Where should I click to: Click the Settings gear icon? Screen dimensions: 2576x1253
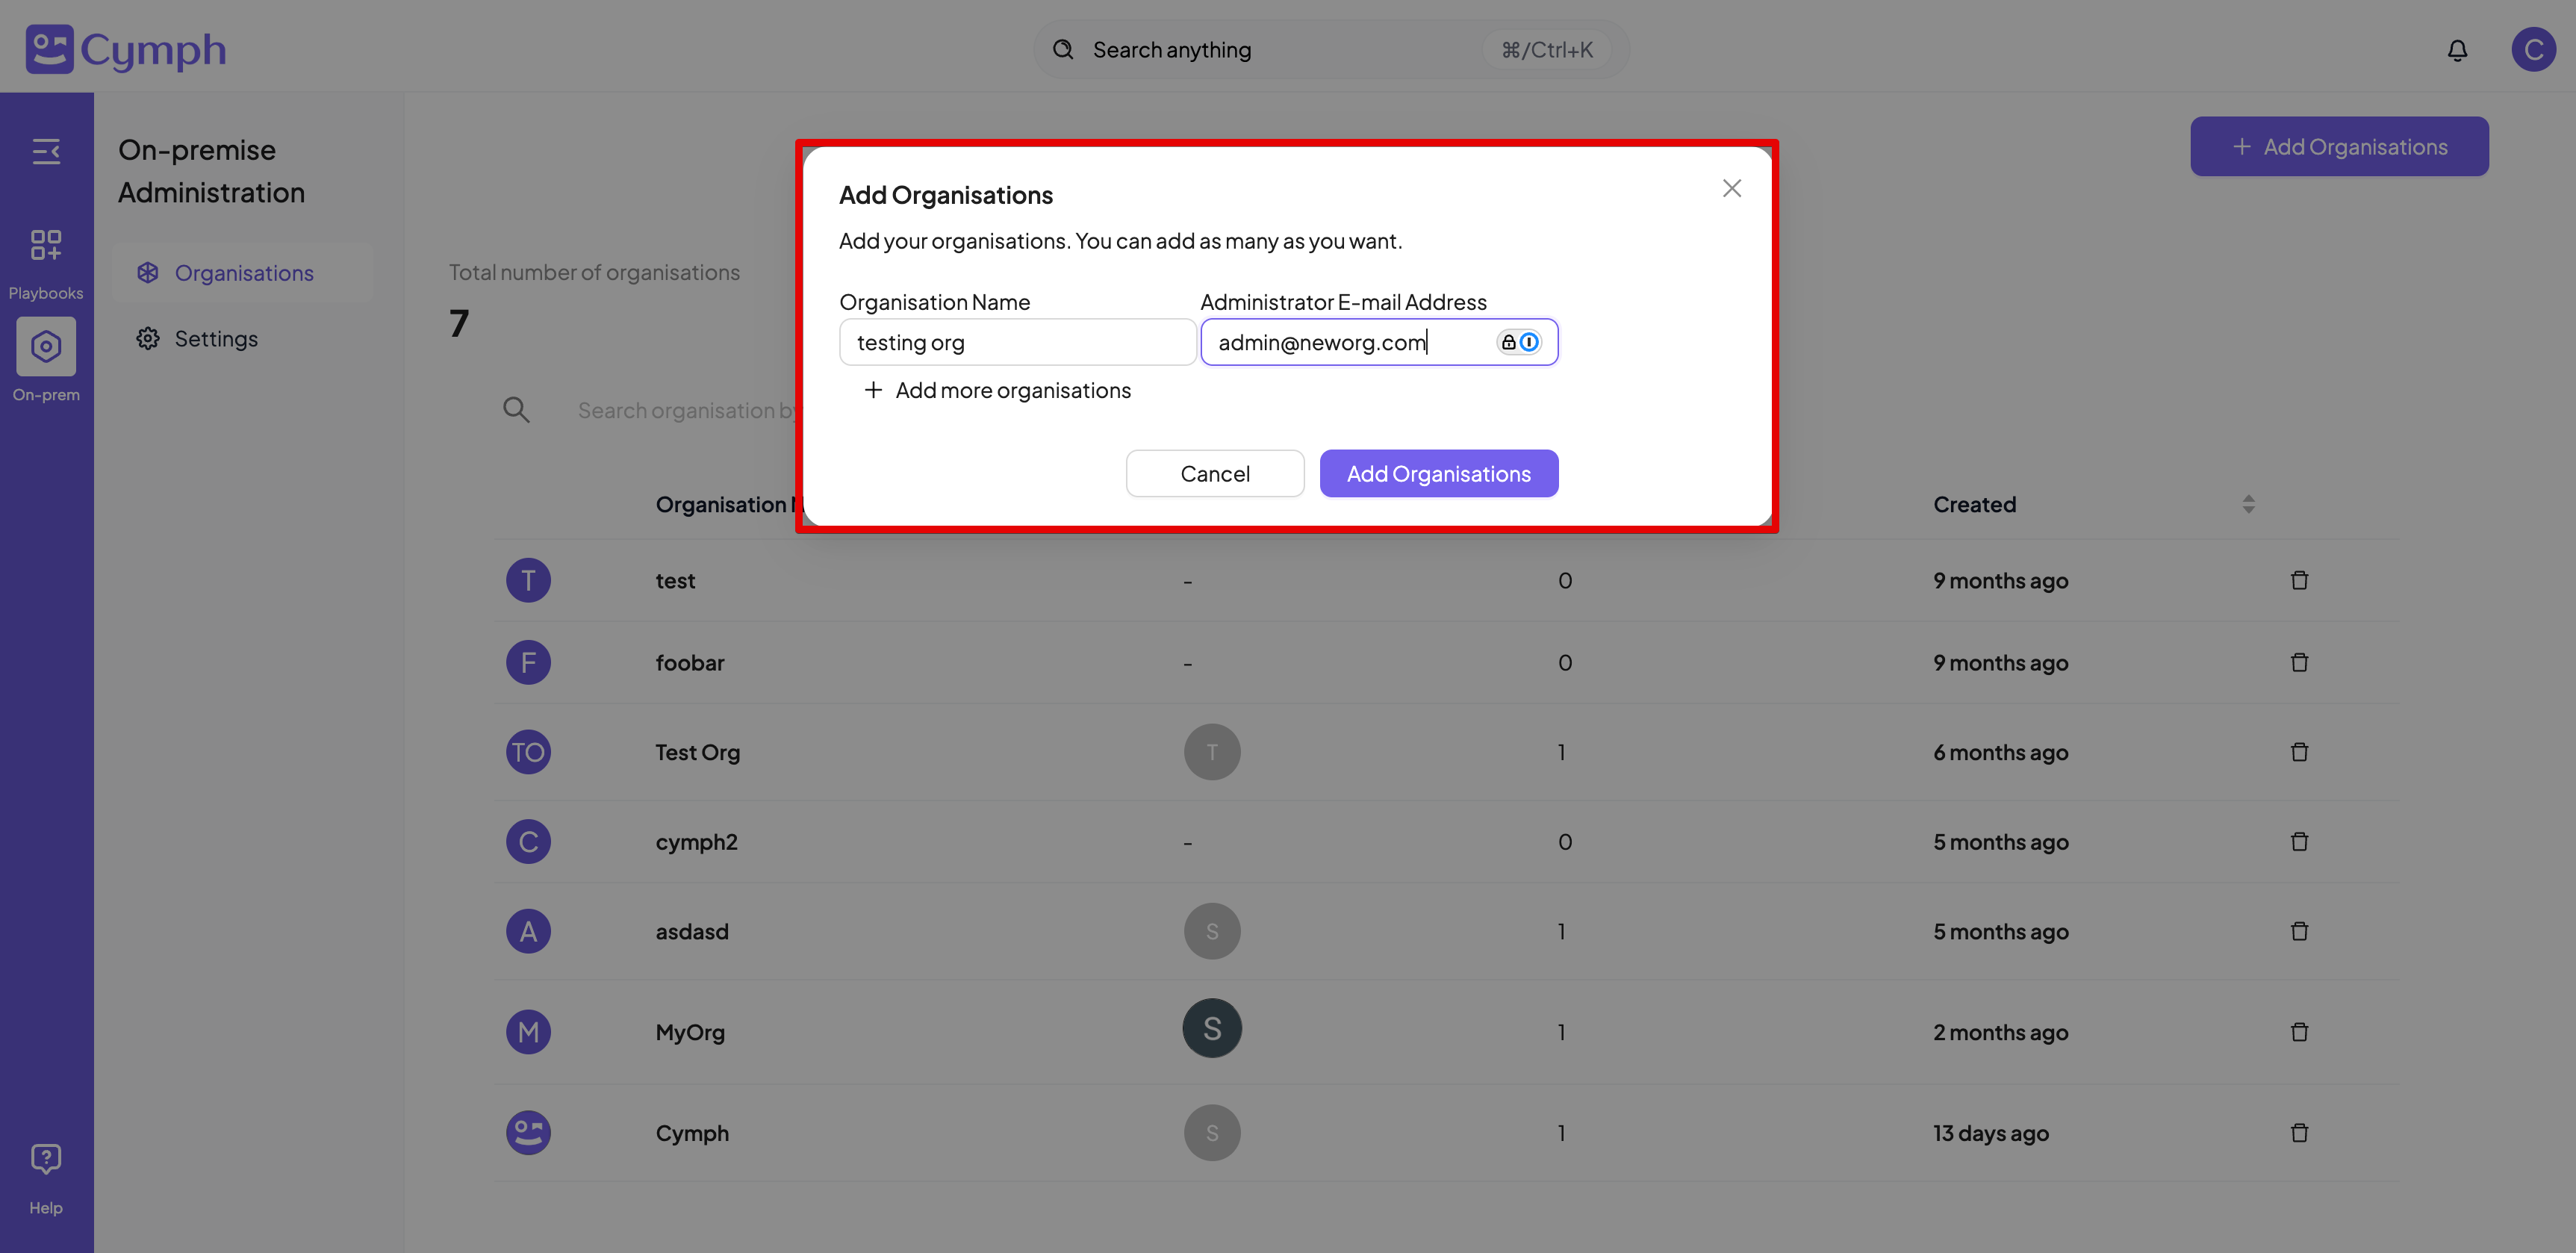[147, 338]
